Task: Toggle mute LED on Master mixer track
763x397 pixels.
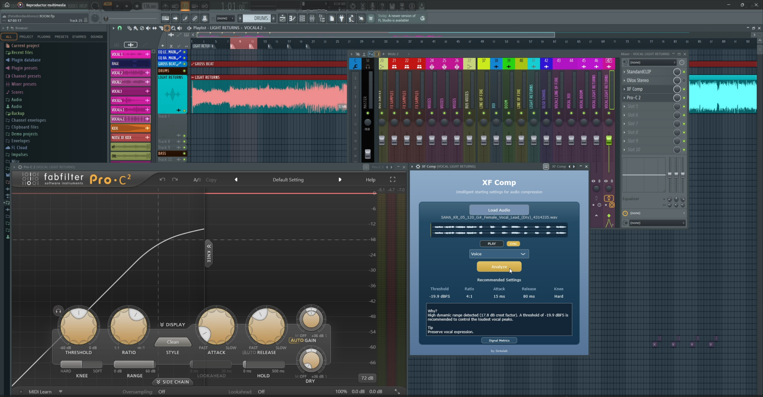Action: [x=368, y=113]
